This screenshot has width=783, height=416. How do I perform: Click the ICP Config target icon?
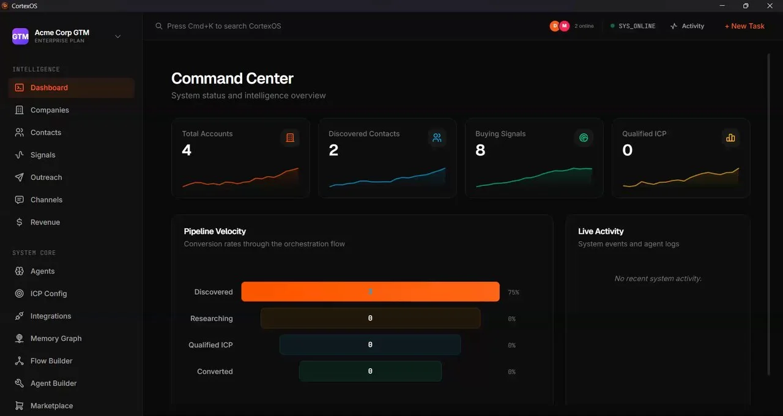click(19, 294)
